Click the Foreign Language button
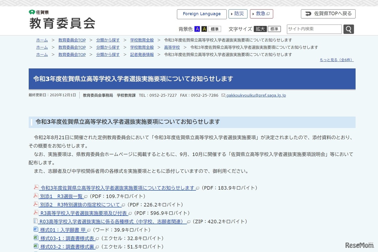378x252 pixels. coord(202,14)
